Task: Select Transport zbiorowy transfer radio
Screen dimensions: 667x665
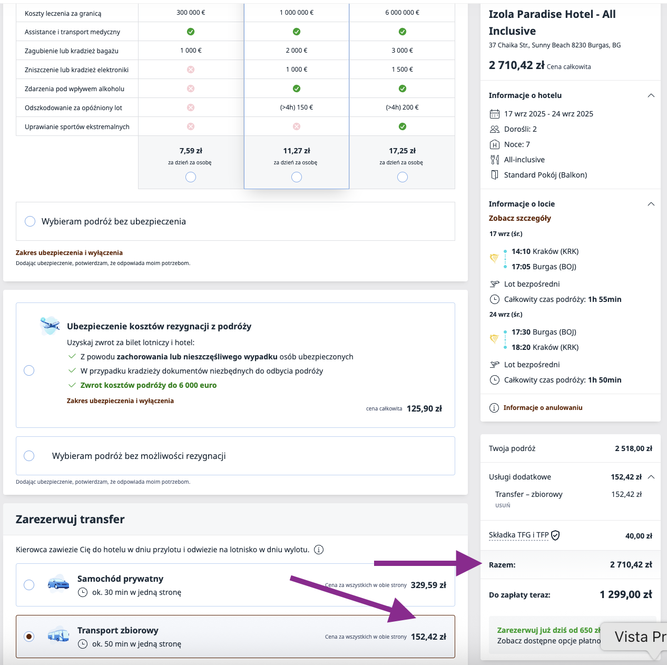Action: pyautogui.click(x=29, y=637)
